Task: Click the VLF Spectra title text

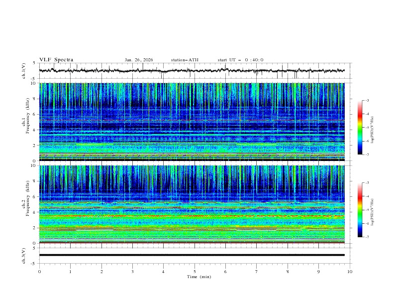Action: point(56,60)
